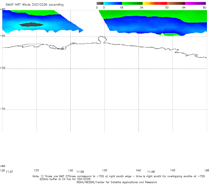Click the "11:57" swath time label
Viewport: 209px width, 184px height.
(x=10, y=172)
